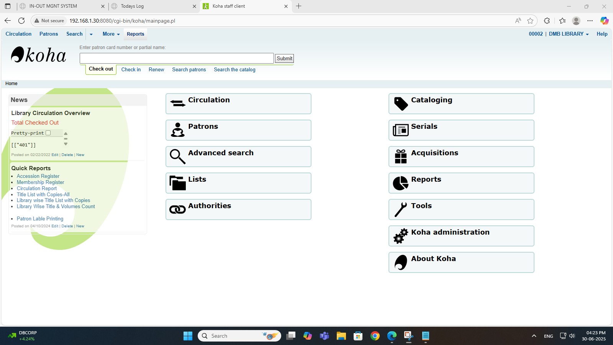
Task: Focus the patron card number input field
Action: click(x=177, y=58)
